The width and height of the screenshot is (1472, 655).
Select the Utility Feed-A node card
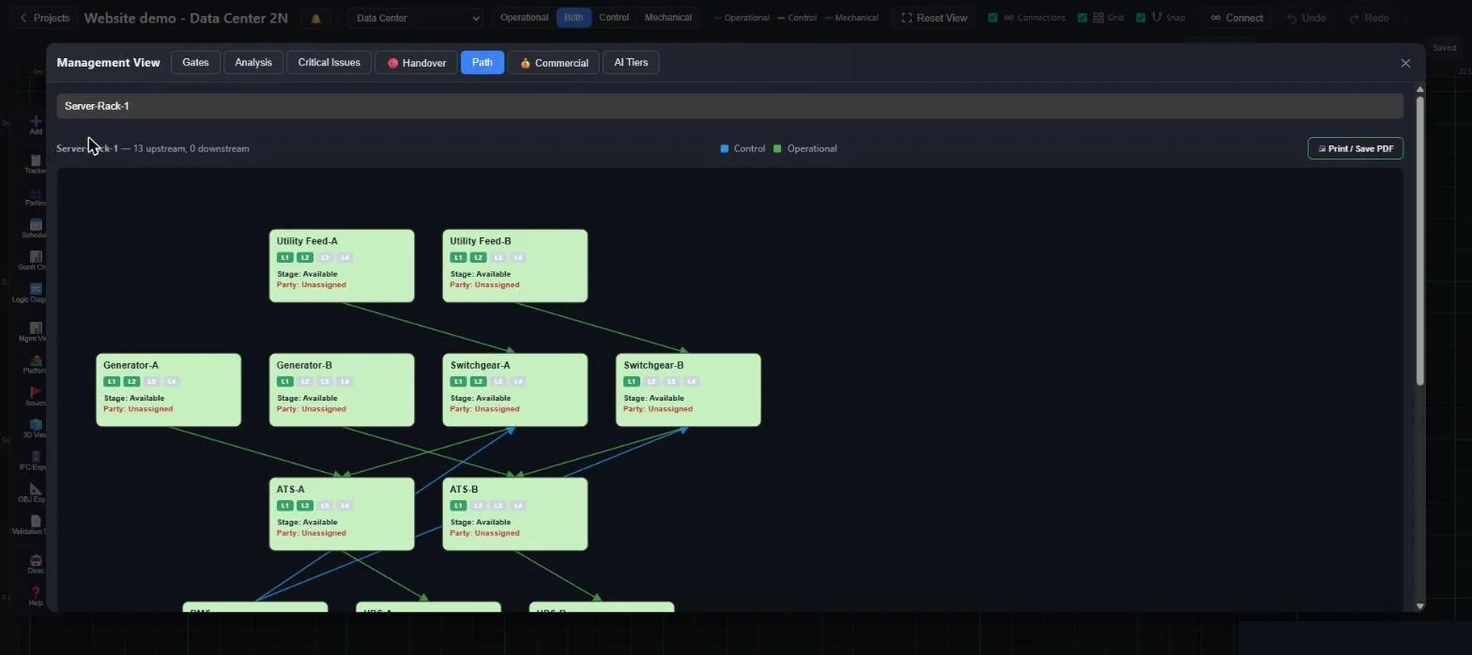(342, 266)
